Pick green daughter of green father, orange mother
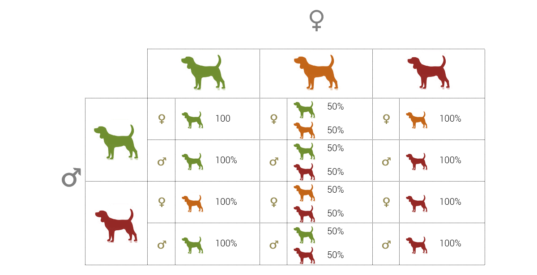This screenshot has width=537, height=275. point(304,109)
